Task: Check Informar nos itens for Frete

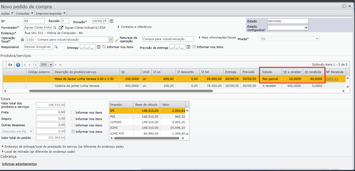Action: click(x=73, y=112)
